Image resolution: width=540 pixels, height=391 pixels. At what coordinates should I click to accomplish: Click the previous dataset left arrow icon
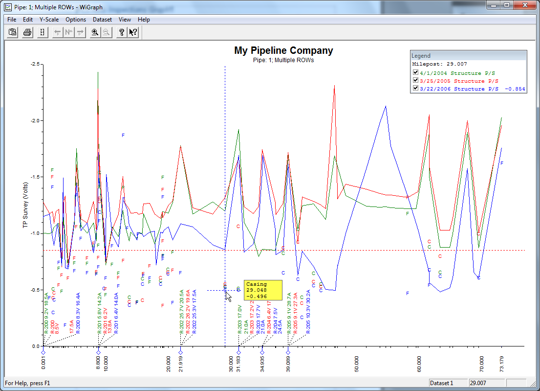pos(58,32)
